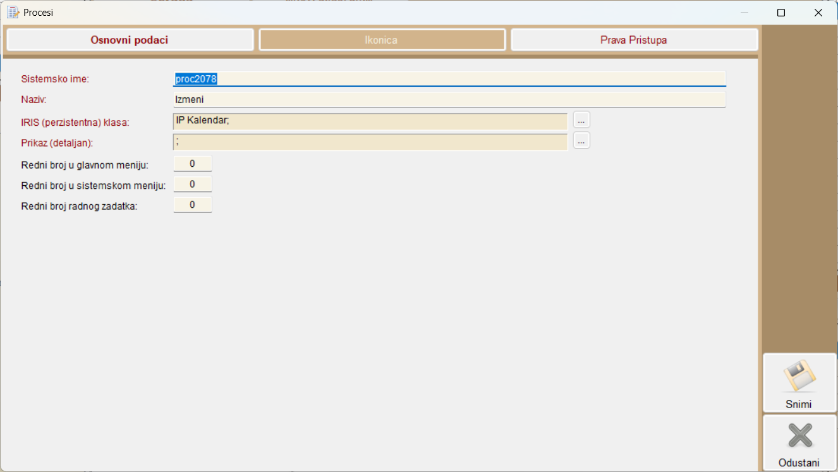This screenshot has height=472, width=838.
Task: Click the Odustani X button
Action: (799, 443)
